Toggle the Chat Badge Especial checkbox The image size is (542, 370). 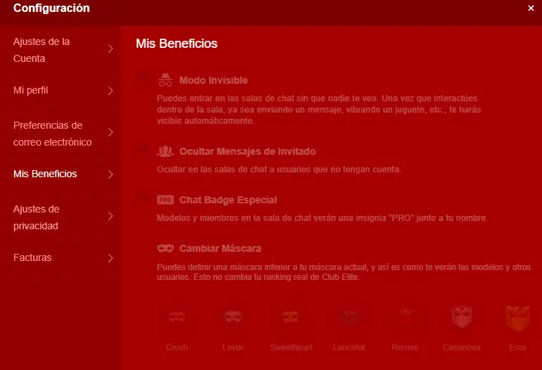point(142,200)
